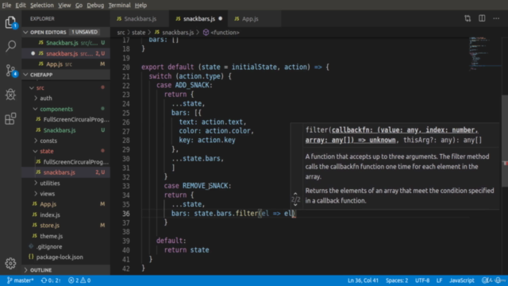Open the View menu
Image resolution: width=508 pixels, height=286 pixels.
64,6
